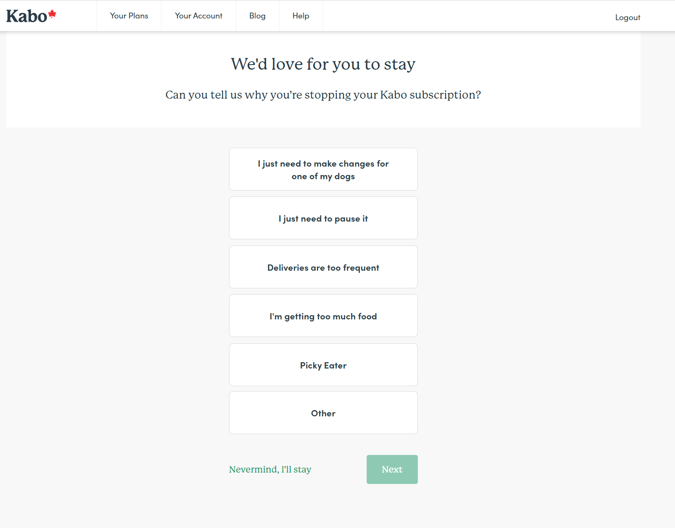Click the subscription question subheading text
675x528 pixels.
click(323, 95)
